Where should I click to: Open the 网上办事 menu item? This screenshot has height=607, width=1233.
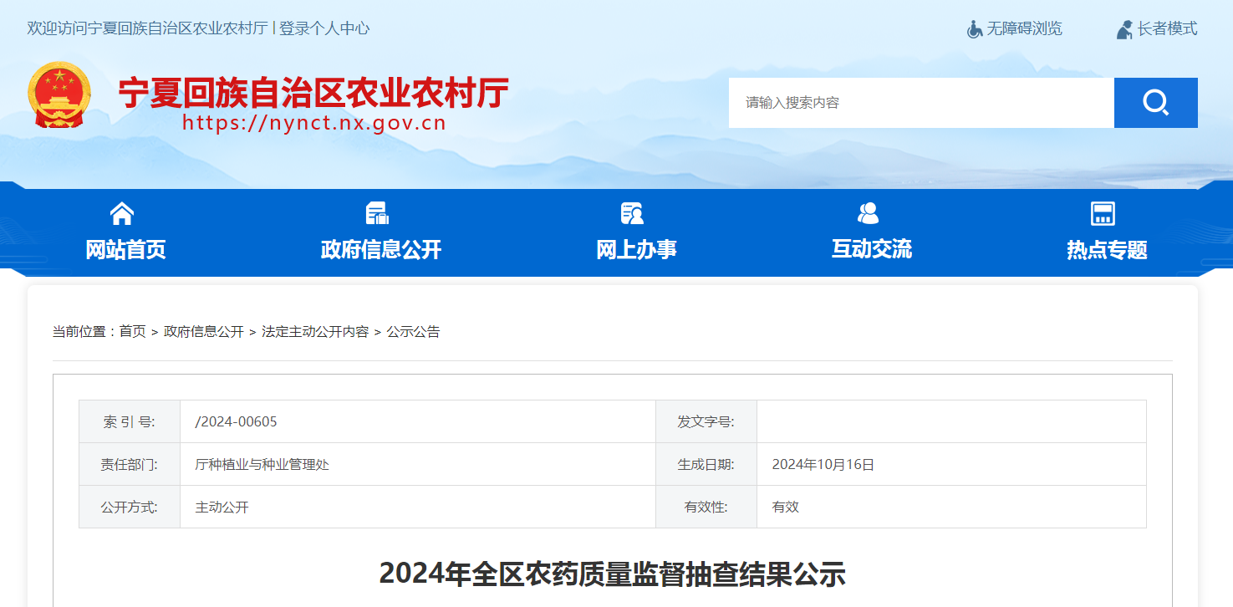636,249
